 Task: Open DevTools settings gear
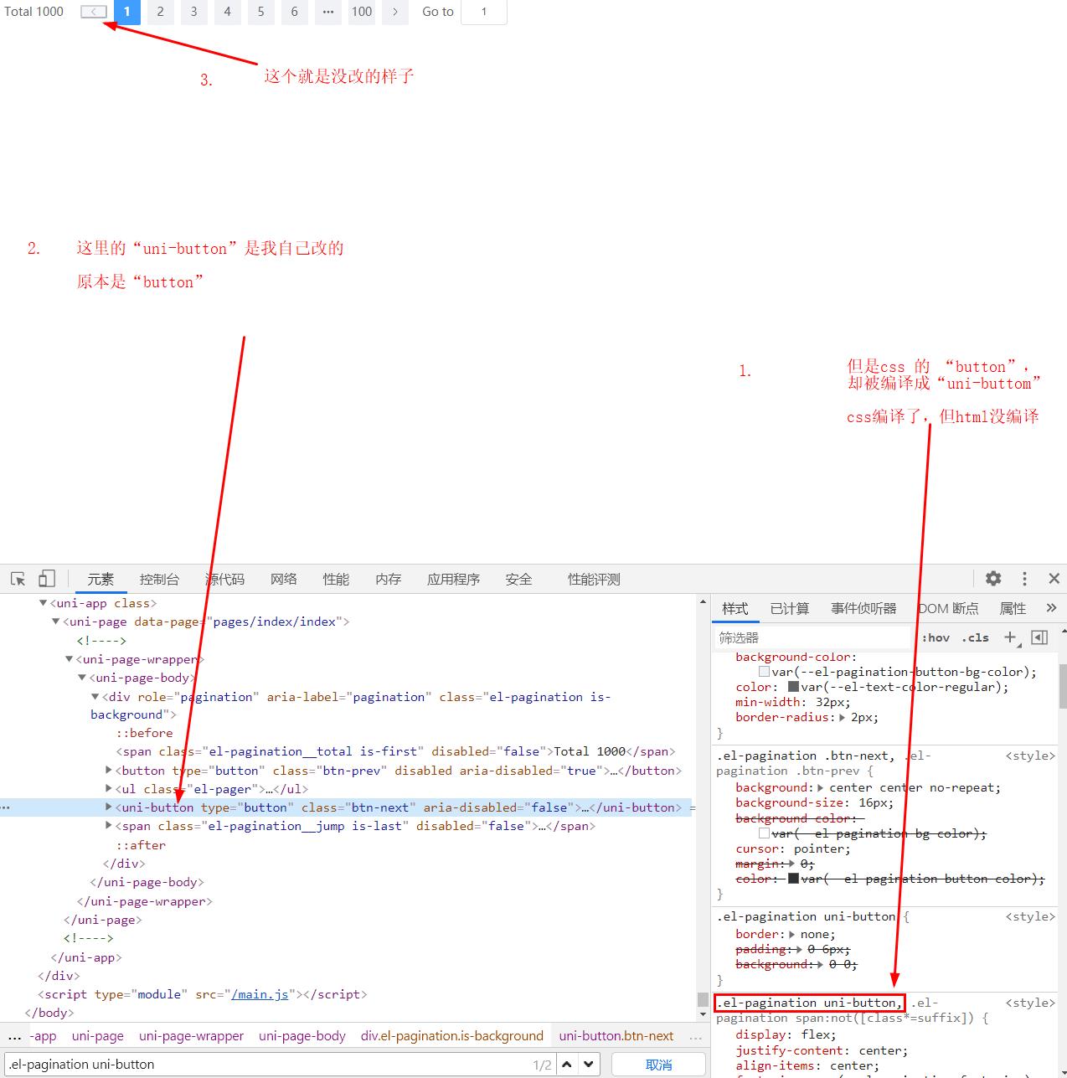[x=993, y=579]
